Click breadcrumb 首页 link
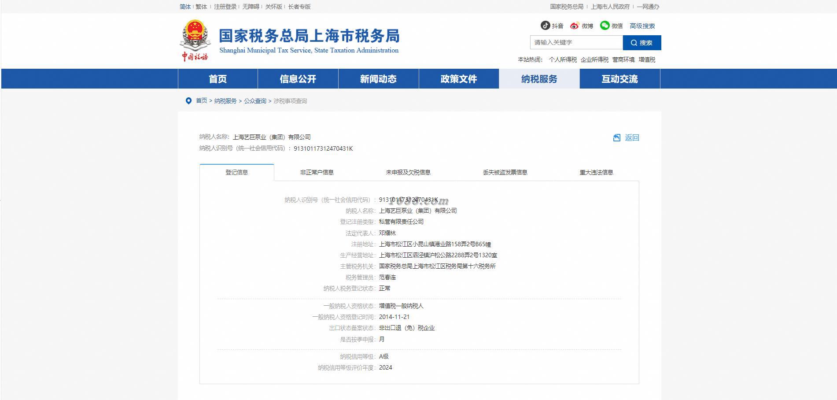The width and height of the screenshot is (837, 400). [202, 101]
